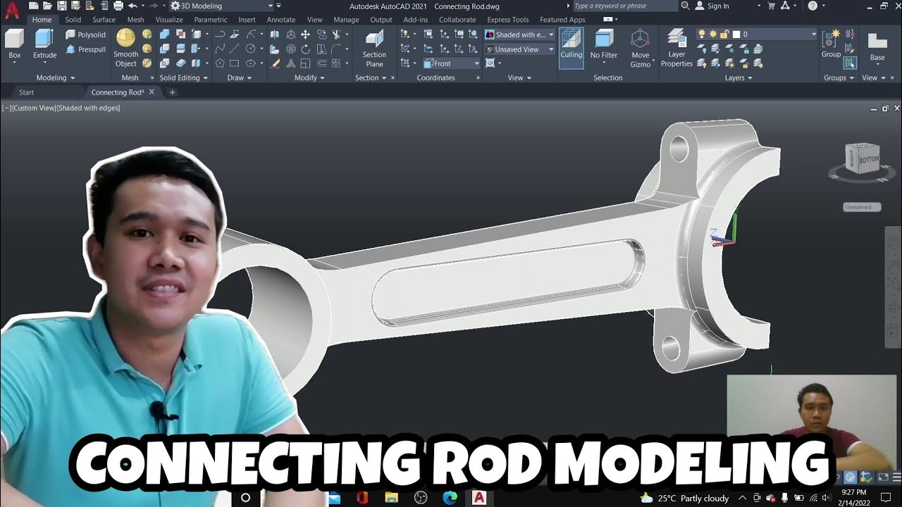
Task: Toggle layer 0 freeze sun icon
Action: pos(713,34)
